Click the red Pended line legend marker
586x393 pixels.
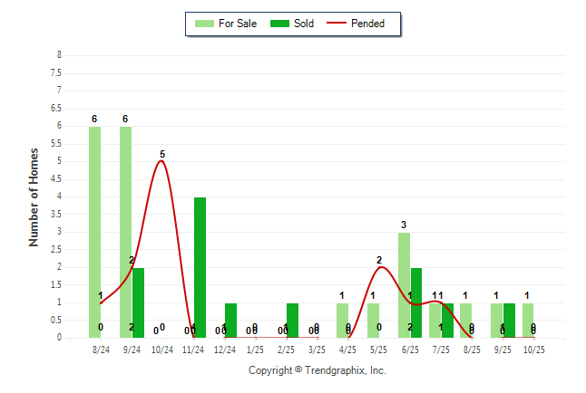pyautogui.click(x=339, y=24)
